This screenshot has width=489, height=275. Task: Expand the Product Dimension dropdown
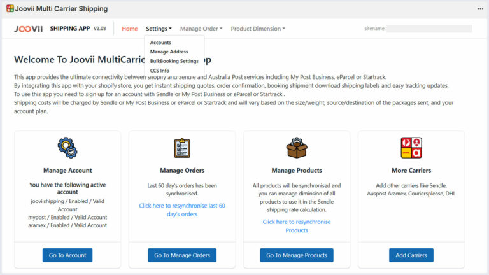coord(258,29)
